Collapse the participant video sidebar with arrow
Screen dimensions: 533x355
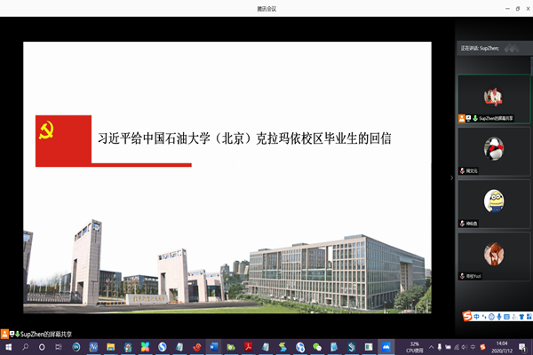(x=451, y=177)
